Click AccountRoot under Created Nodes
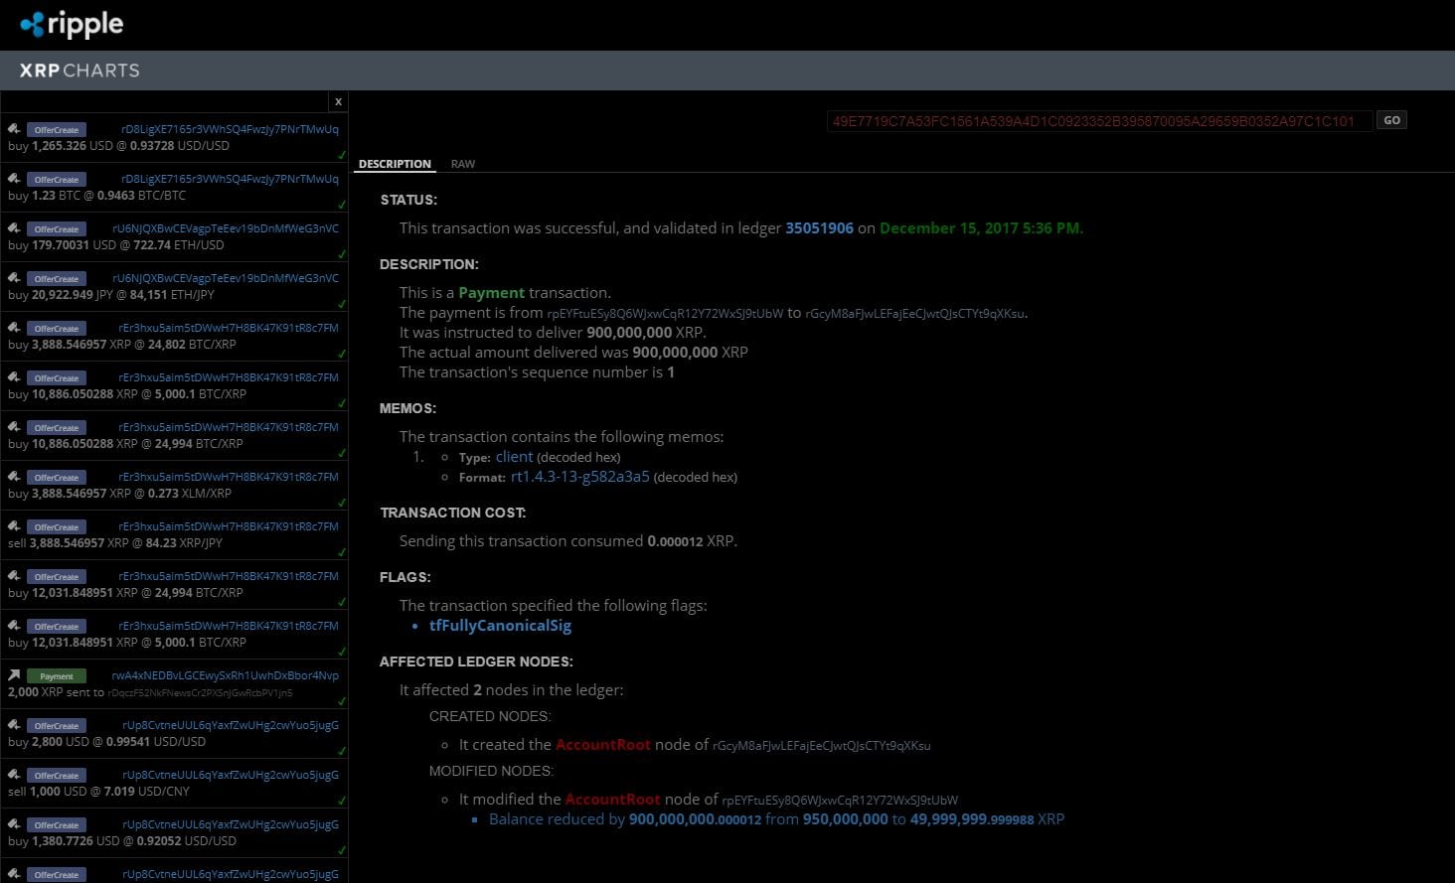This screenshot has width=1455, height=883. 603,745
